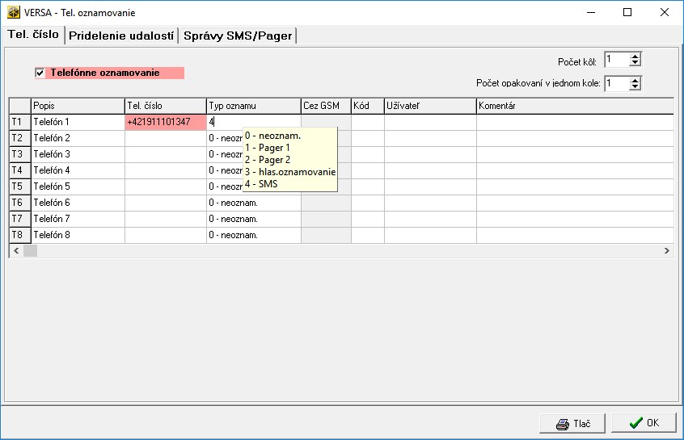684x440 pixels.
Task: Increase the Počet kôl value
Action: click(x=635, y=56)
